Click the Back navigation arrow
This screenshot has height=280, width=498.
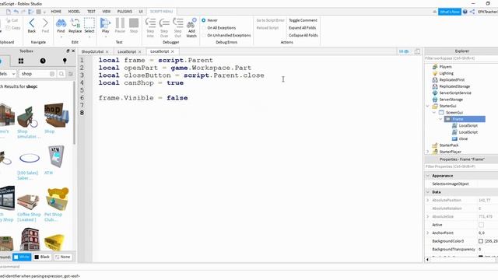click(x=31, y=23)
